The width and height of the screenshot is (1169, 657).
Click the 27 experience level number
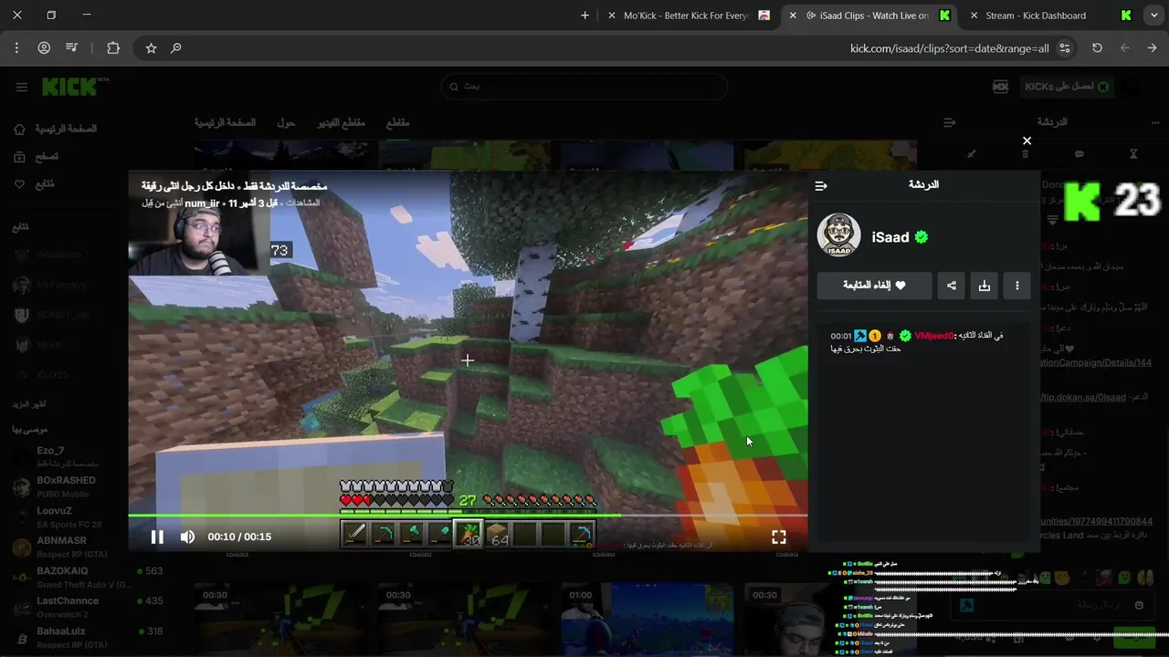[x=468, y=500]
